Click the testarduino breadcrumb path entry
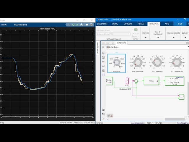189x142 pixels. click(114, 47)
